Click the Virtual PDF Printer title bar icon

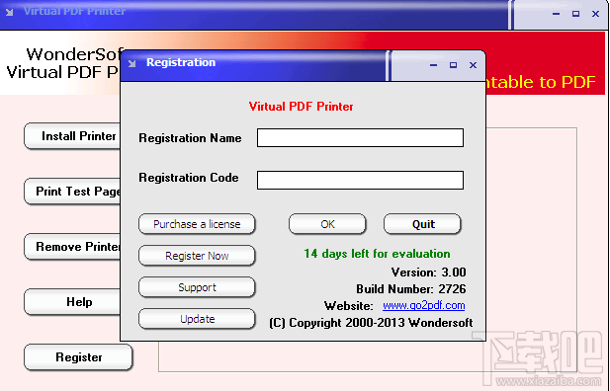[x=10, y=13]
